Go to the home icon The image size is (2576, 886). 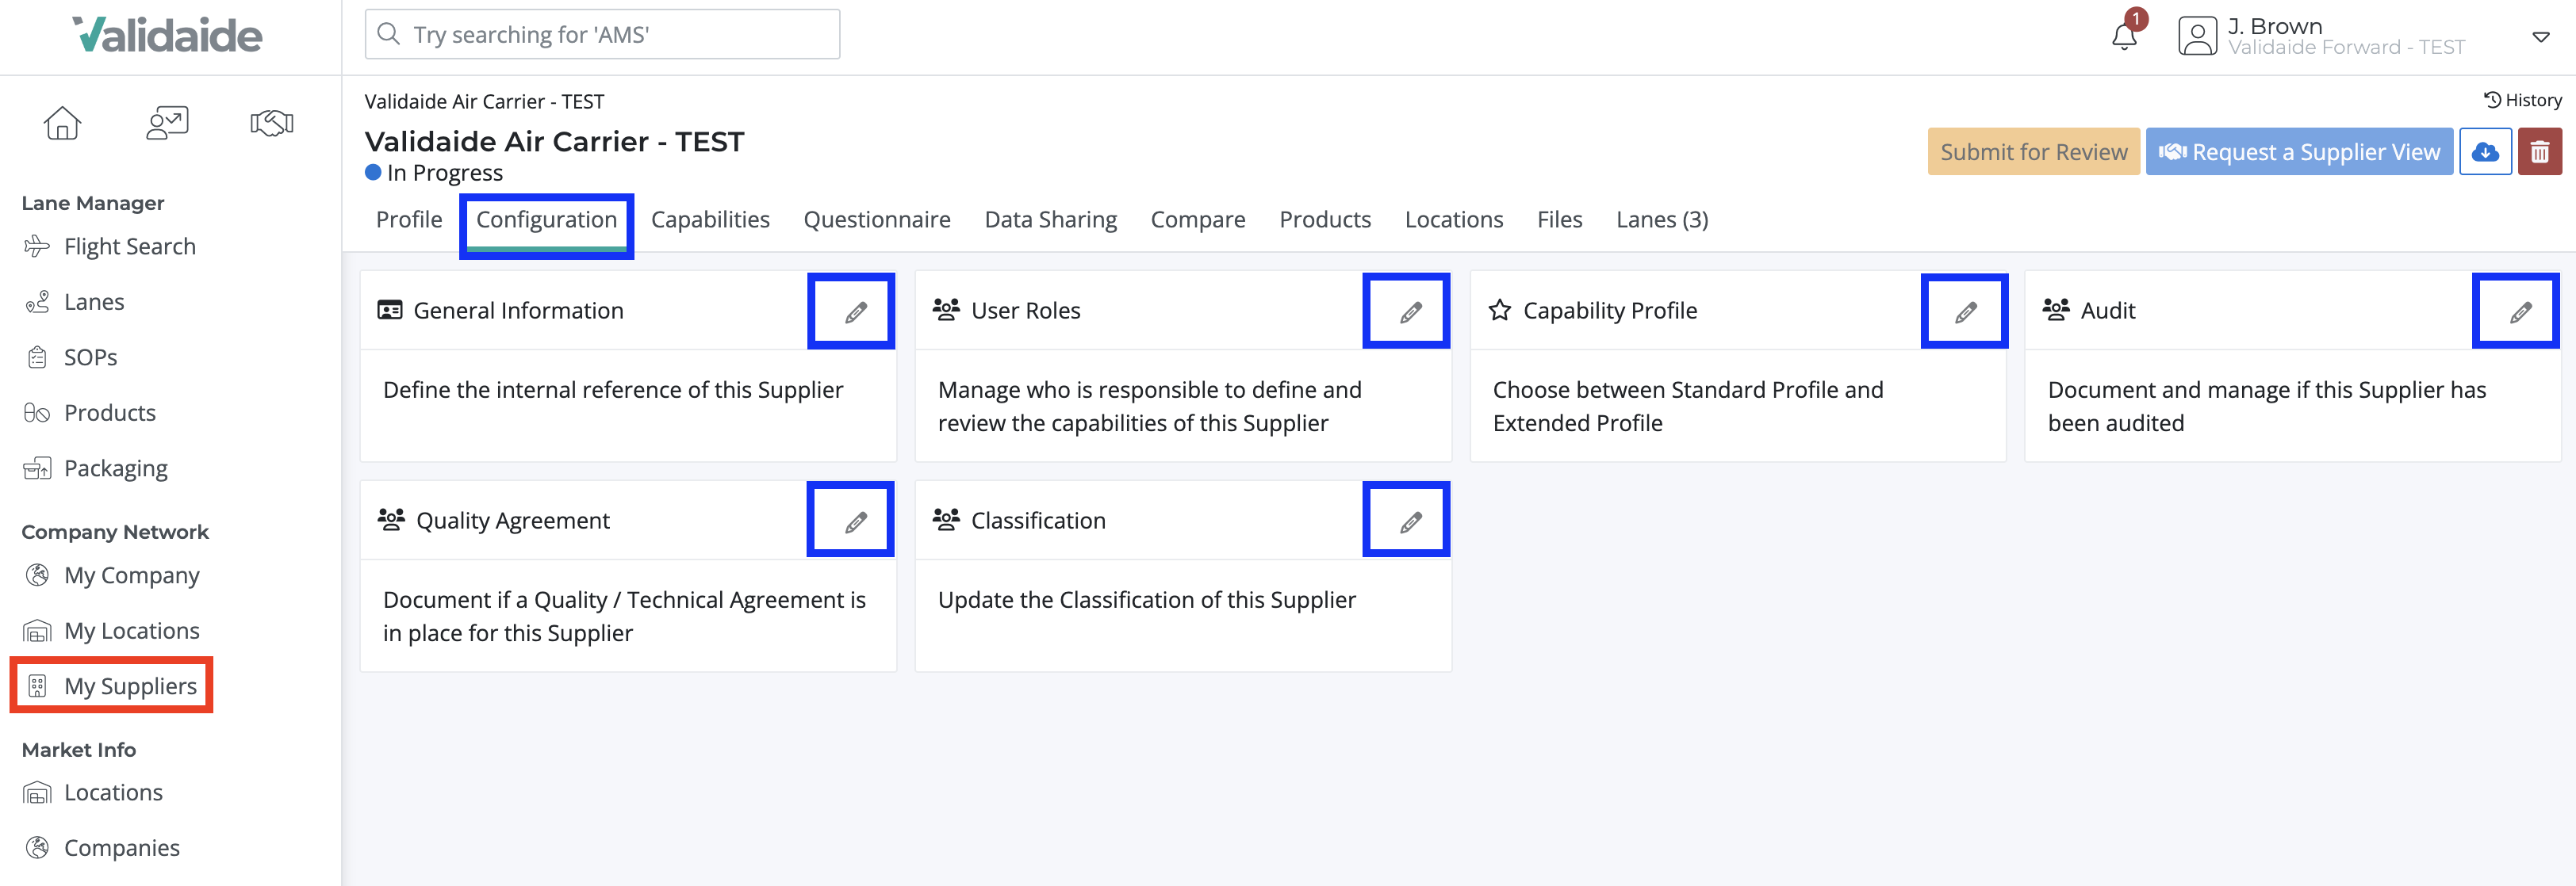62,123
